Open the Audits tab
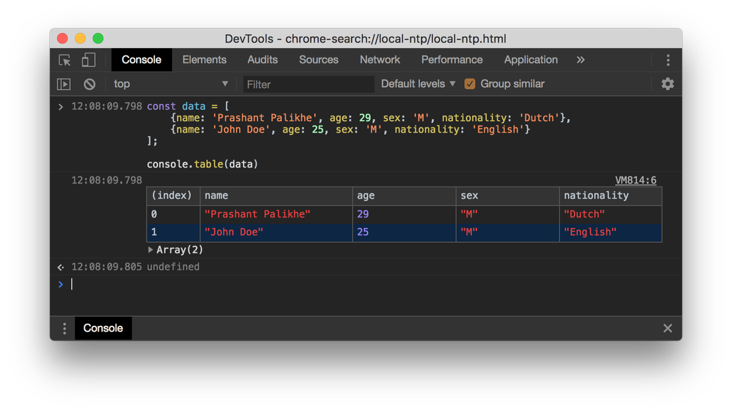Viewport: 732px width, 412px height. pyautogui.click(x=263, y=60)
